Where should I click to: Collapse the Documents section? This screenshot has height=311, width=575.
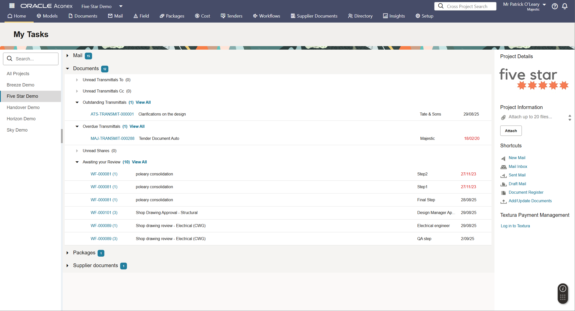[67, 69]
